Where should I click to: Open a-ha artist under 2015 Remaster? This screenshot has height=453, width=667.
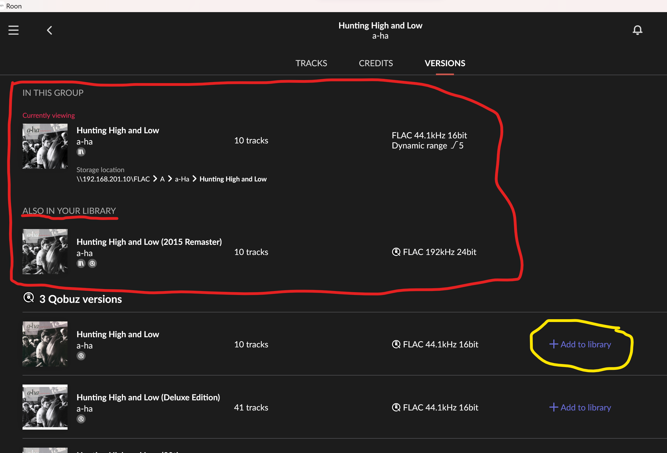tap(85, 253)
